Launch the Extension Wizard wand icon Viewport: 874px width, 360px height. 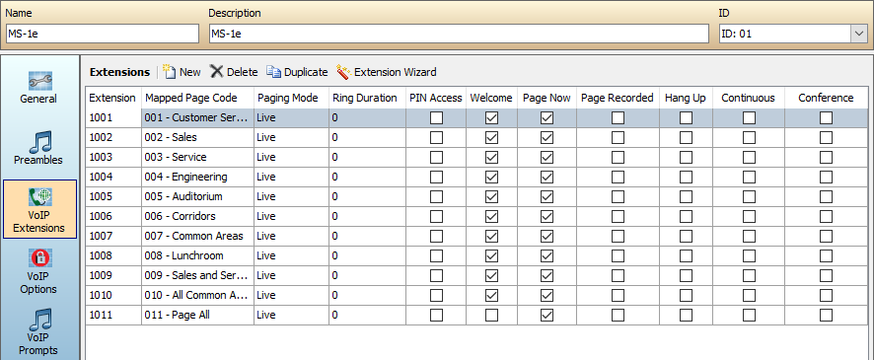tap(343, 72)
